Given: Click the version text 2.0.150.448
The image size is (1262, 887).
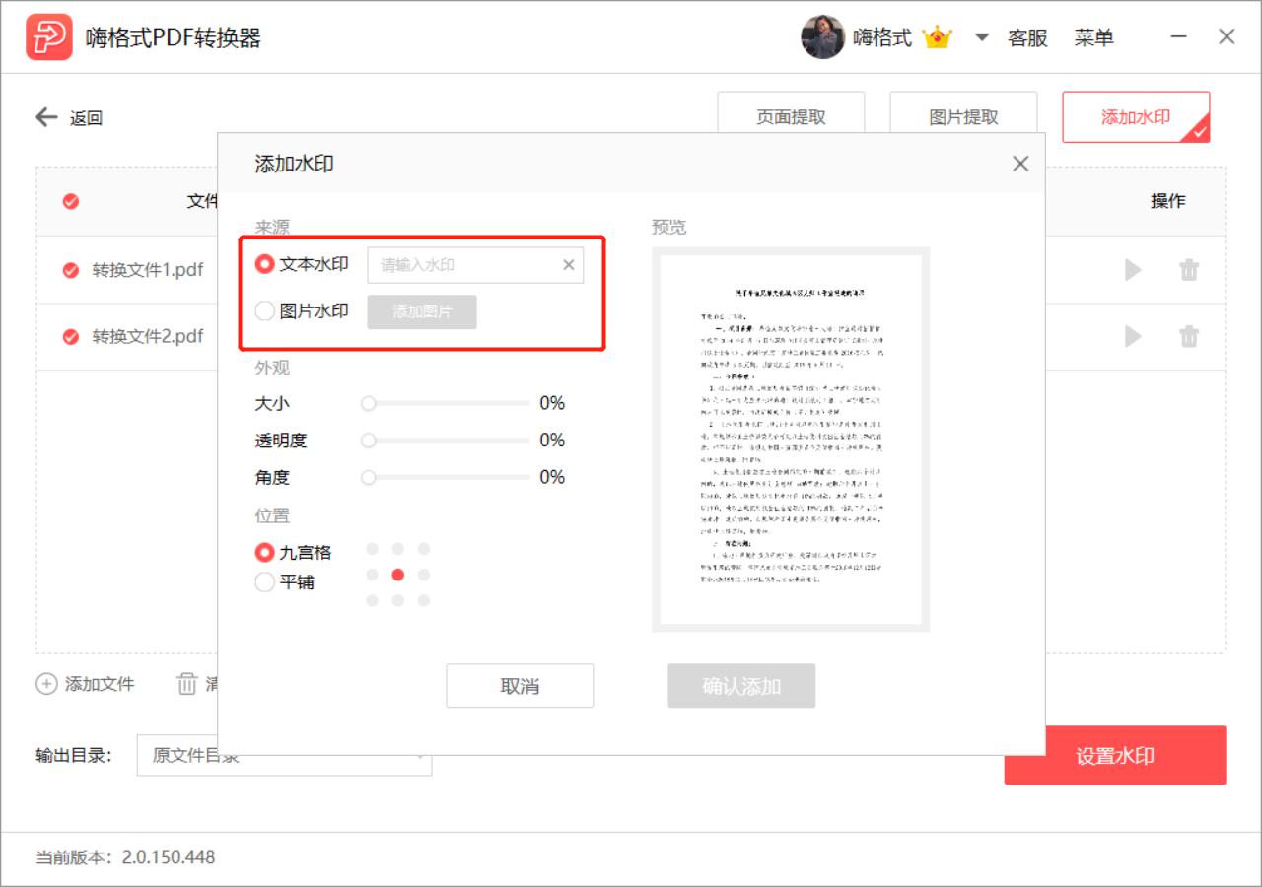Looking at the screenshot, I should click(x=169, y=857).
